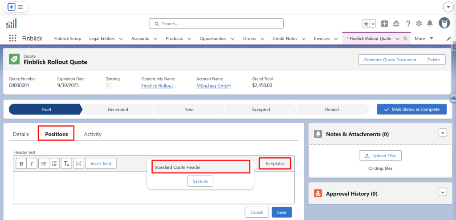Image resolution: width=456 pixels, height=220 pixels.
Task: Insert a bulleted list
Action: pos(44,164)
